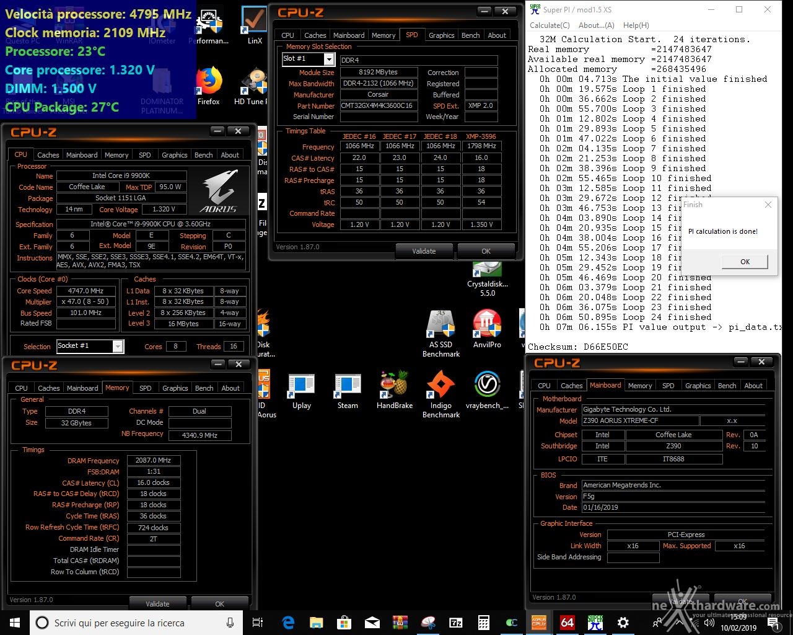The image size is (793, 635).
Task: Open the Uplay desktop shortcut
Action: [302, 391]
